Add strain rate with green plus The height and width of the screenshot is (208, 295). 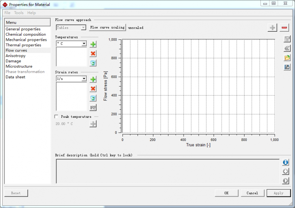coord(93,79)
